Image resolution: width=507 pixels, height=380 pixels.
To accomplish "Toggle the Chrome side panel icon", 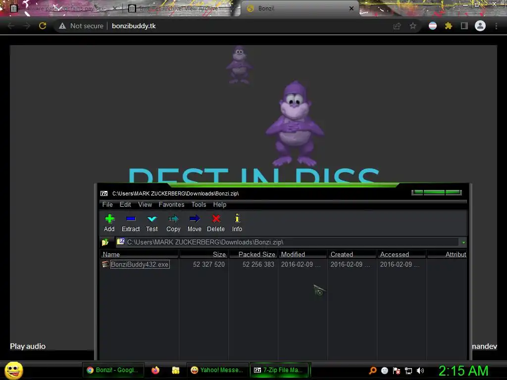I will click(464, 26).
